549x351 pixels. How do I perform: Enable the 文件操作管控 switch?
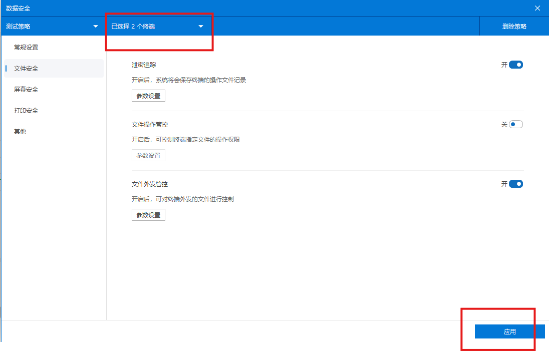point(516,124)
